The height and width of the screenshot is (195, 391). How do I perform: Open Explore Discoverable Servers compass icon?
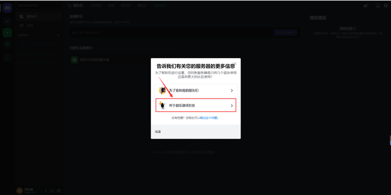7,45
